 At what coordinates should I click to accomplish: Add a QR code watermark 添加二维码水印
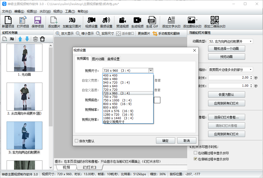tap(214, 22)
